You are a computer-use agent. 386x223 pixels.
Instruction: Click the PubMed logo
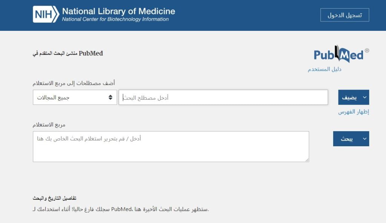point(339,55)
